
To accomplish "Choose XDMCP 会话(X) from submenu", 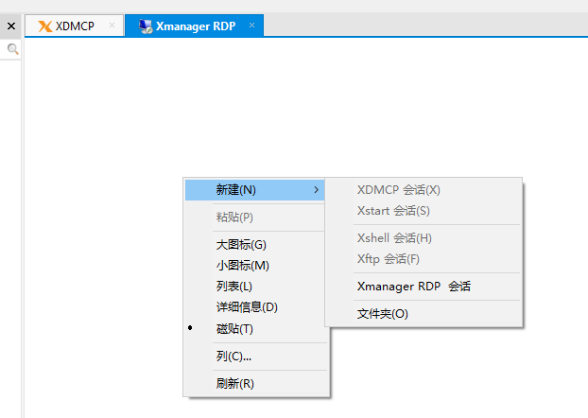I will 424,190.
